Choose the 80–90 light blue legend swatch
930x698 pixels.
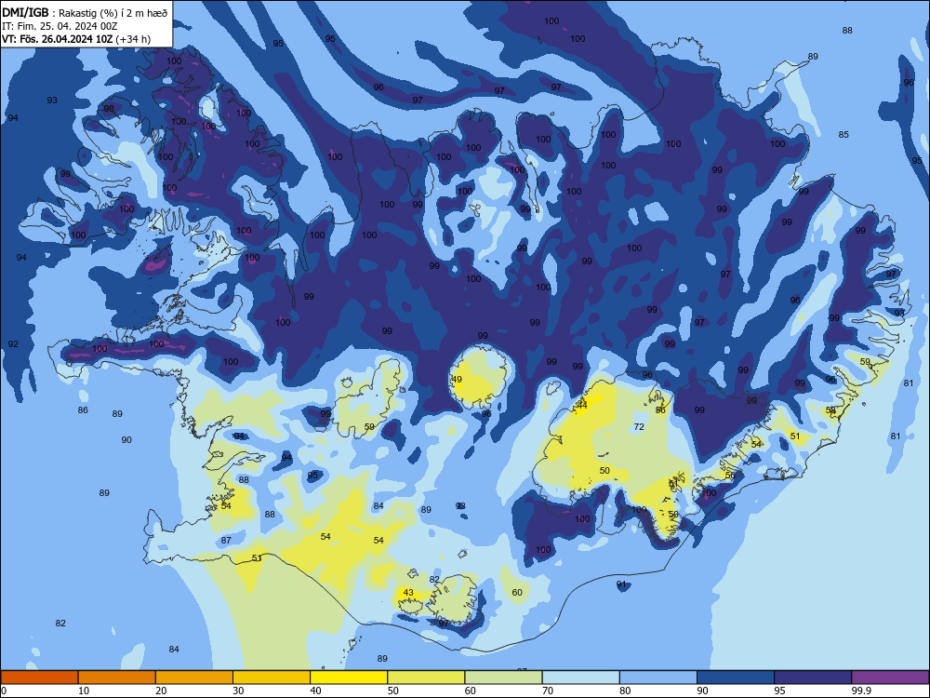658,678
